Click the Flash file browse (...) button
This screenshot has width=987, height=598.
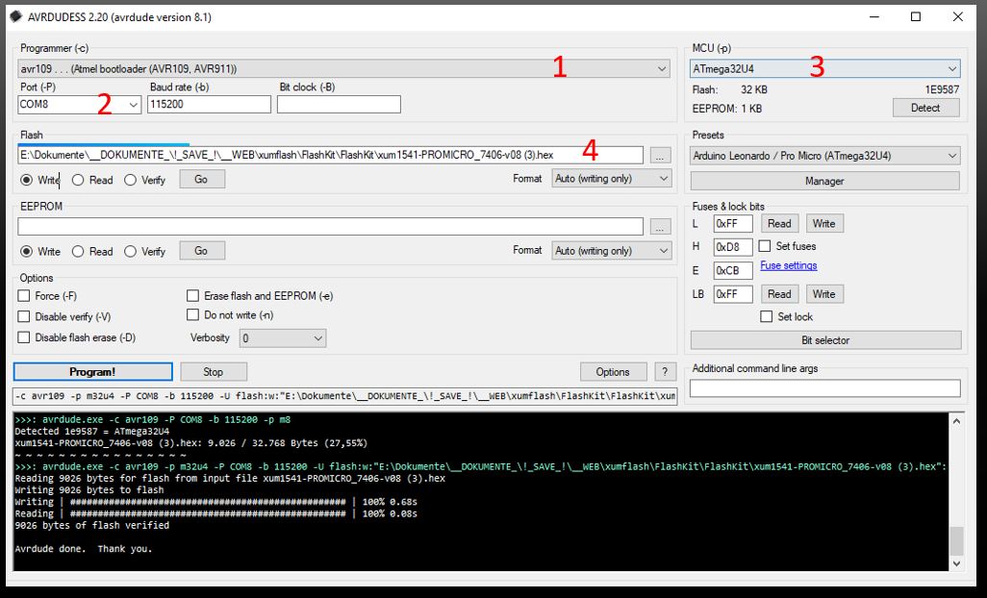pos(659,155)
